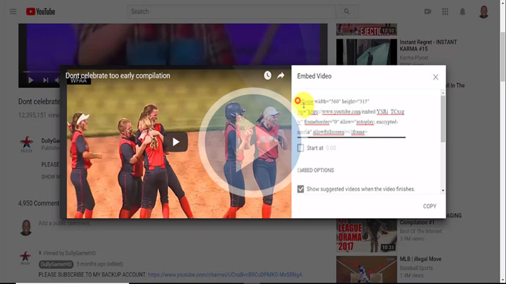This screenshot has width=506, height=284.
Task: Open the create video camera icon
Action: click(428, 11)
